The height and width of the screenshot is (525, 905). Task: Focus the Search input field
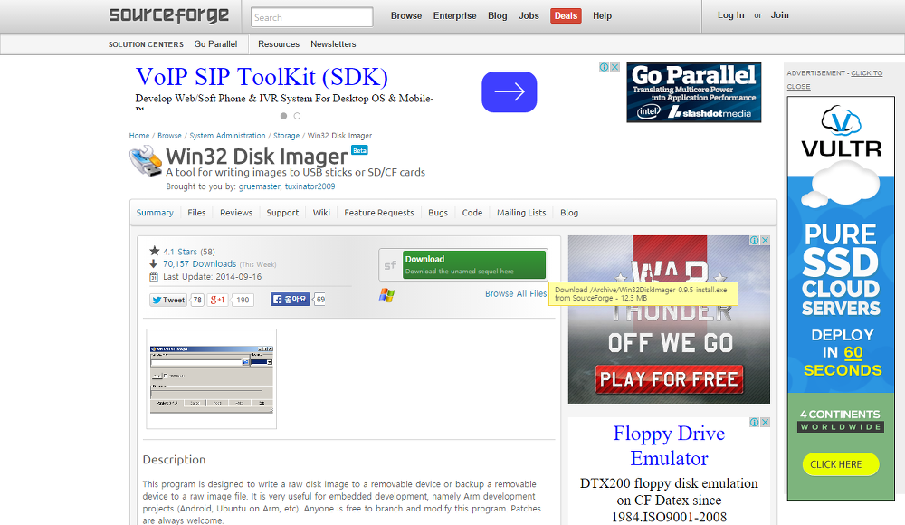(312, 17)
